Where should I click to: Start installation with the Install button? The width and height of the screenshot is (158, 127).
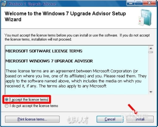pyautogui.click(x=140, y=119)
